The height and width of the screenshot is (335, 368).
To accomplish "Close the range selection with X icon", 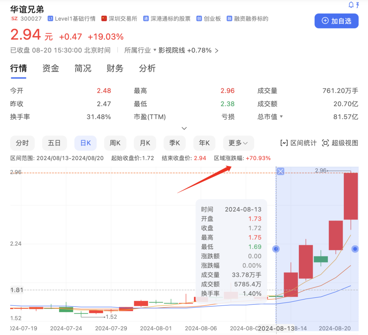I will point(280,171).
